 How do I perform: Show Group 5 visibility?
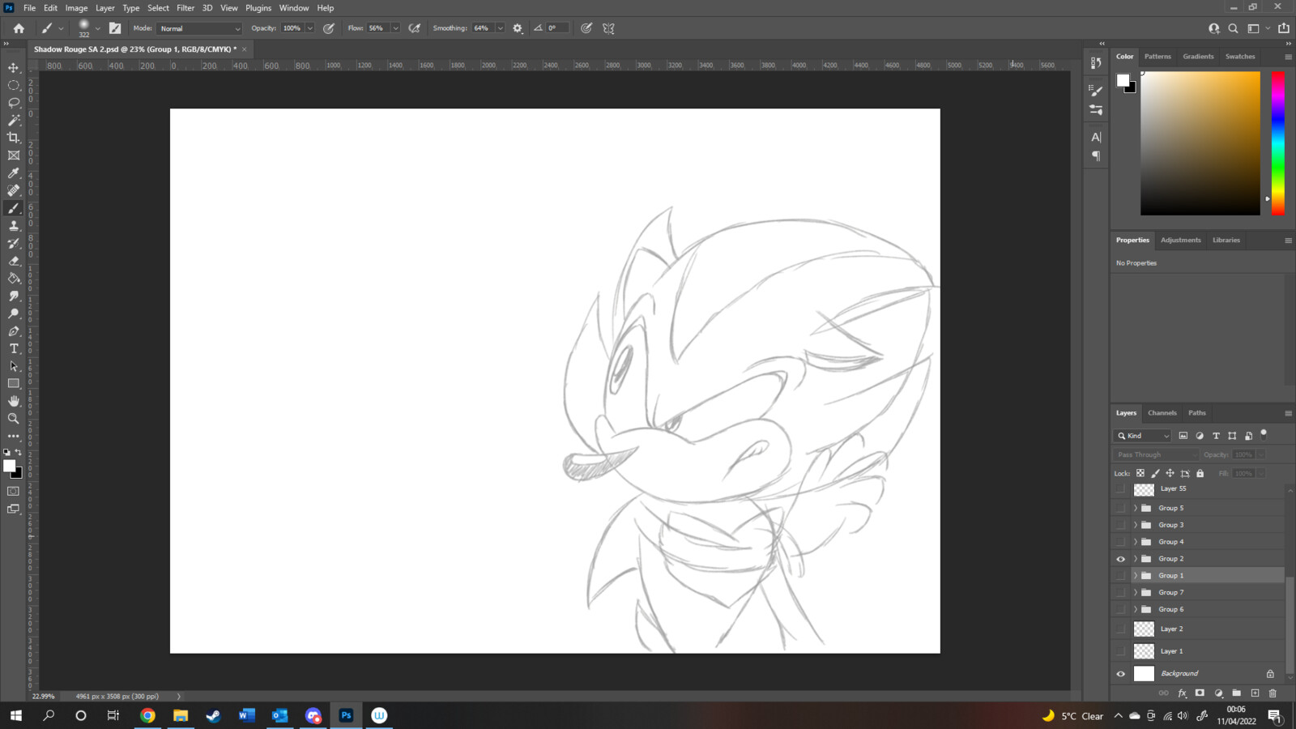1121,509
